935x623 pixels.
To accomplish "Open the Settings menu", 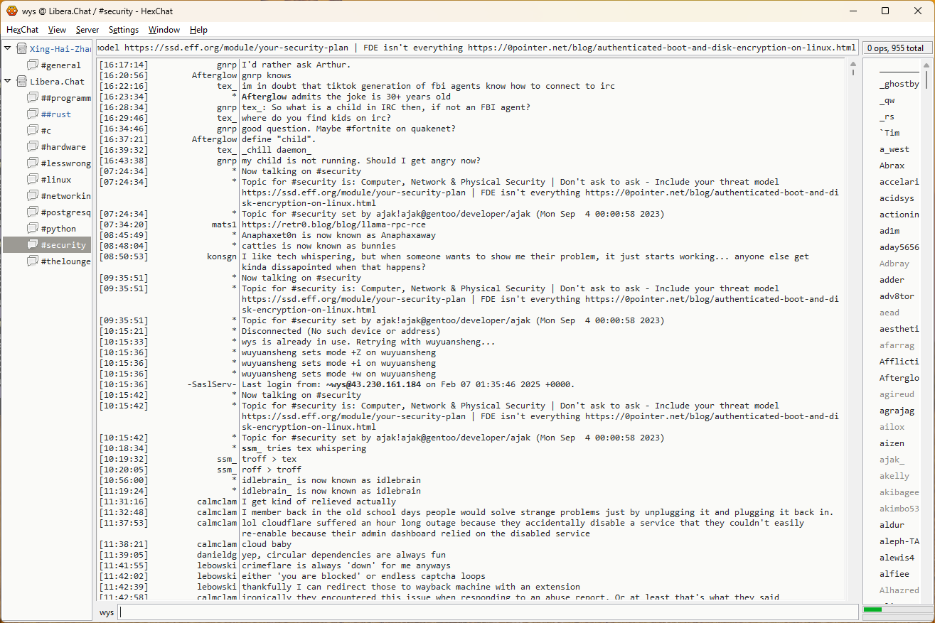I will pyautogui.click(x=124, y=30).
